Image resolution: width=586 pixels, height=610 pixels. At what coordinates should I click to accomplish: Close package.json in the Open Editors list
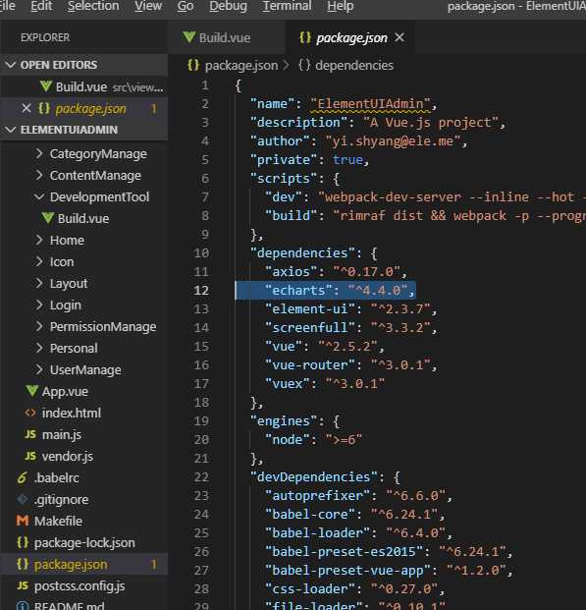[27, 108]
